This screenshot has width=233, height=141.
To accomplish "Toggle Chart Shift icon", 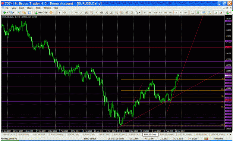I will (x=221, y=13).
